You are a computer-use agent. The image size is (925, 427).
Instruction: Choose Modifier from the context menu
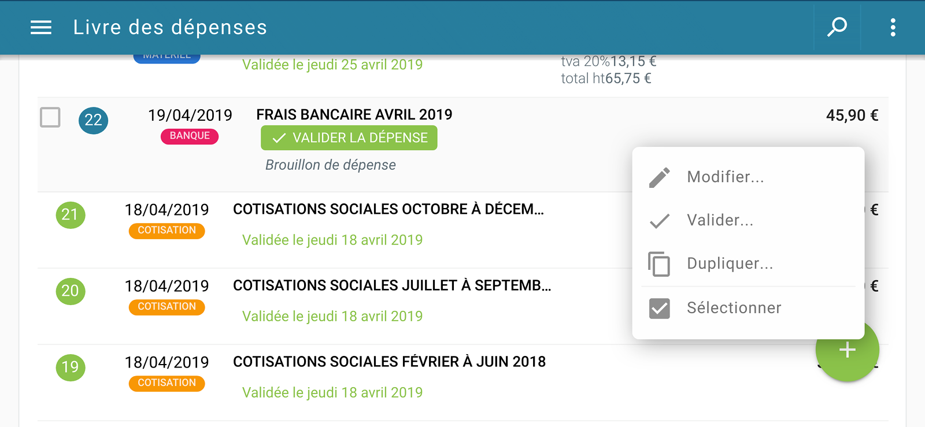tap(726, 177)
